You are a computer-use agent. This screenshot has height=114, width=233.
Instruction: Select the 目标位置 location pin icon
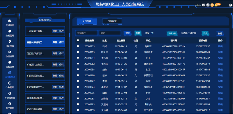pos(10,41)
